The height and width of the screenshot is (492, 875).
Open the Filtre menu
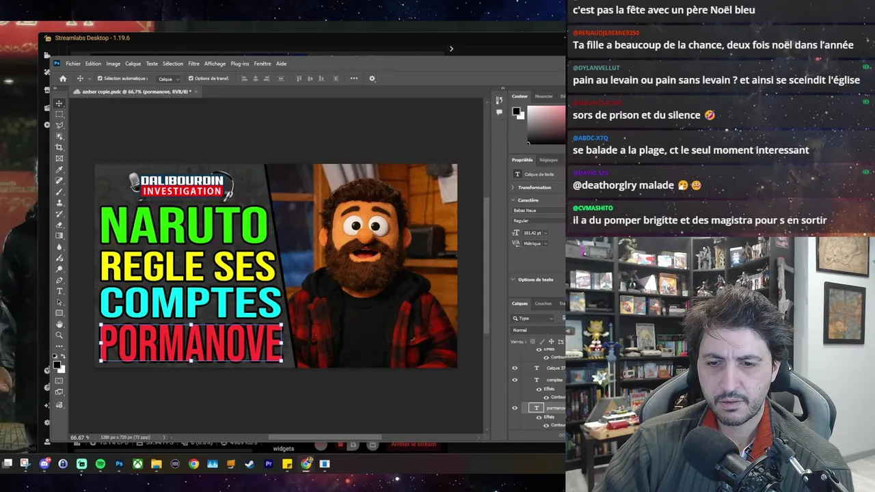(x=193, y=64)
